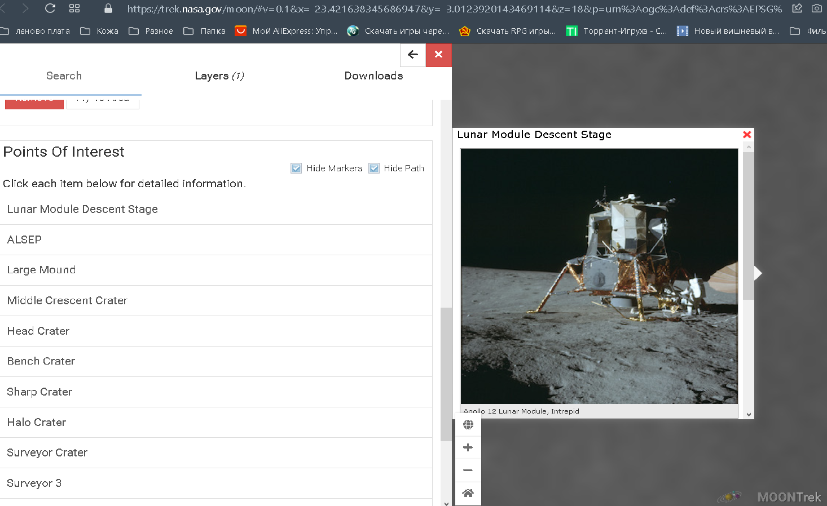Viewport: 827px width, 506px height.
Task: Open the Кожа bookmarks folder
Action: coord(99,31)
